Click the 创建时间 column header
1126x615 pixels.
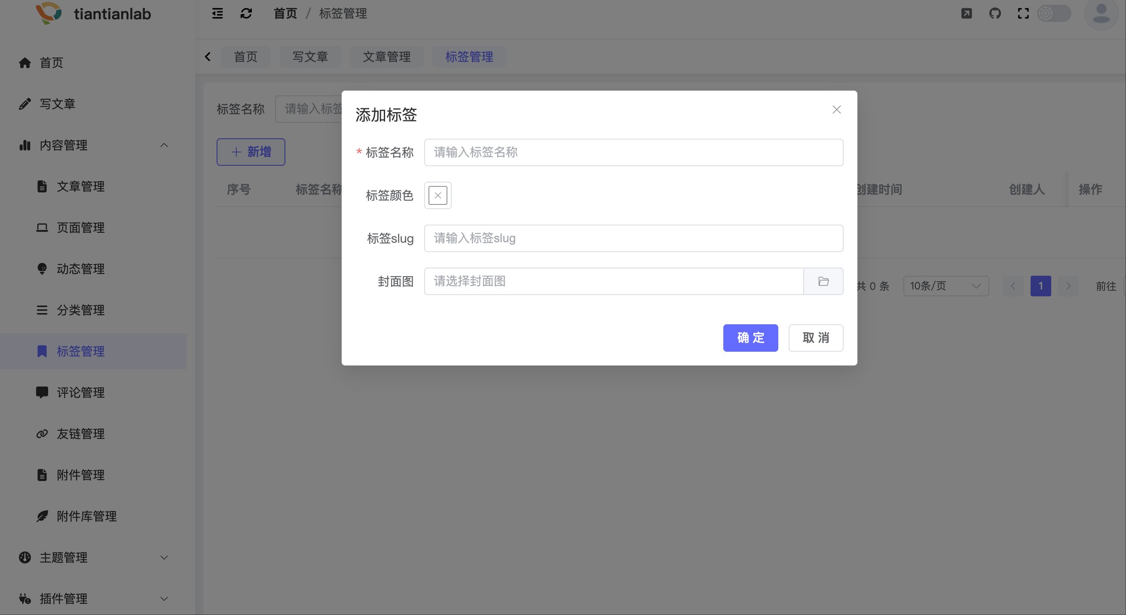[x=879, y=189]
